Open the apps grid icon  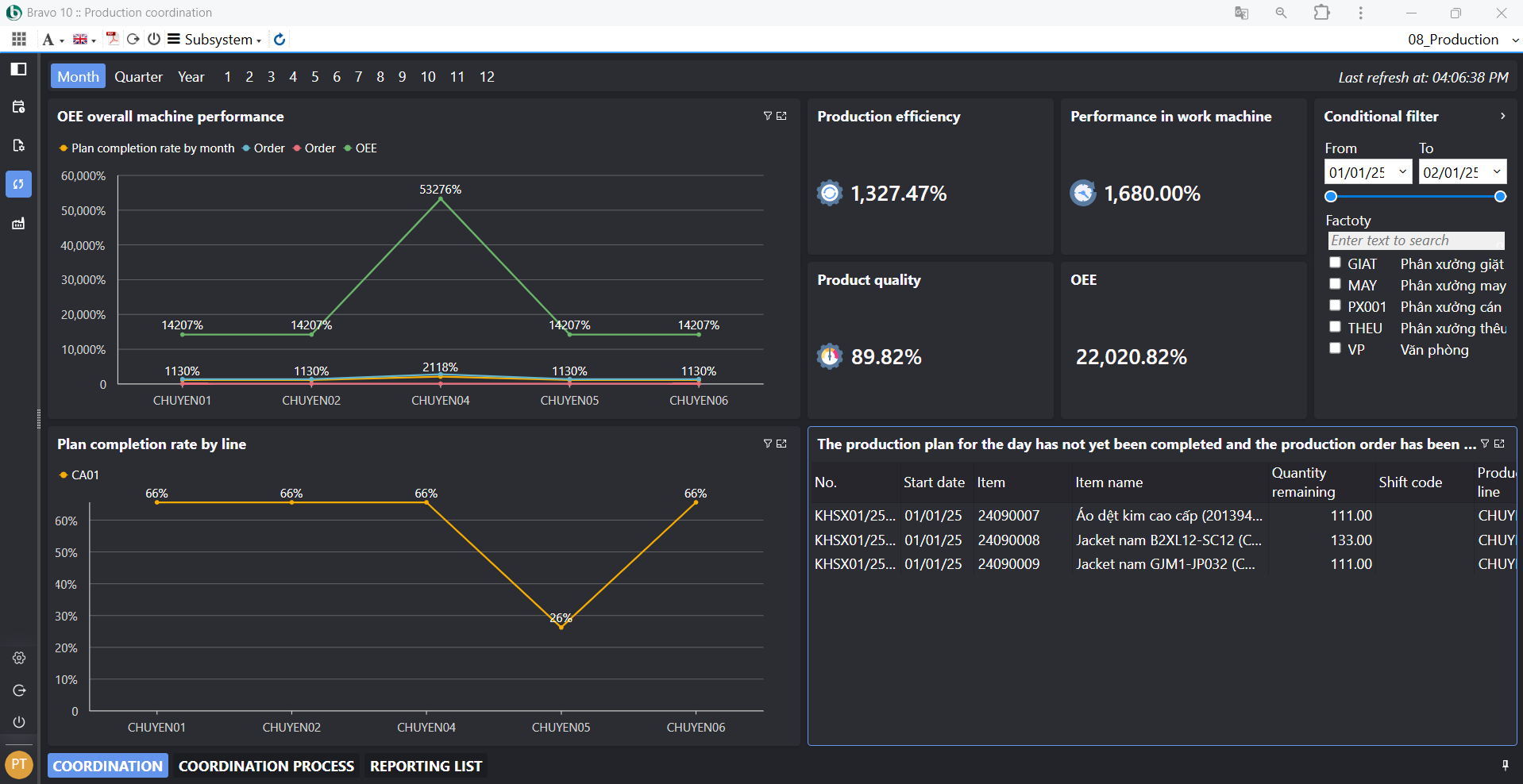[x=19, y=39]
